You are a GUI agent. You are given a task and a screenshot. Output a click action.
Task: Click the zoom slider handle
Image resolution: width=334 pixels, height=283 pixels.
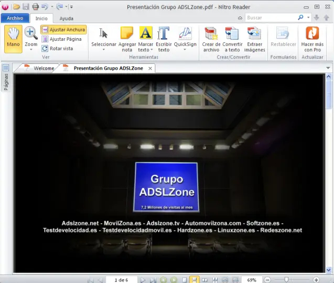286,280
